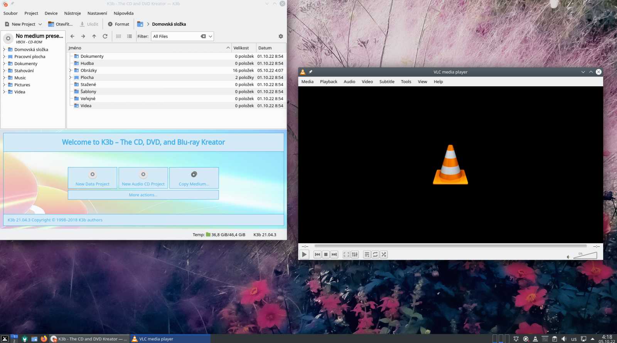Click the New Project toolbar icon
This screenshot has height=343, width=617.
coord(7,24)
